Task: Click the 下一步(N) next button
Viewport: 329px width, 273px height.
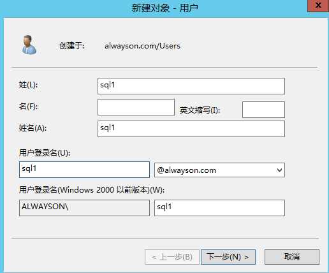Action: [x=228, y=257]
